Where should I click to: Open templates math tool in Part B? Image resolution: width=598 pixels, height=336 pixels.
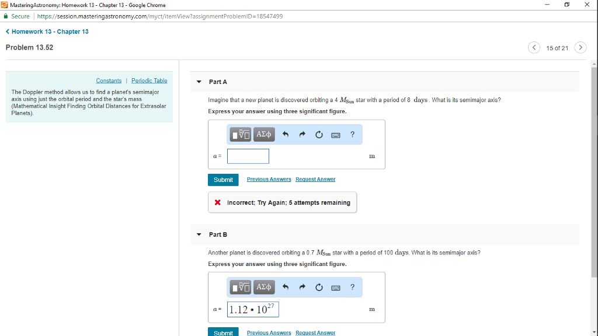point(240,287)
